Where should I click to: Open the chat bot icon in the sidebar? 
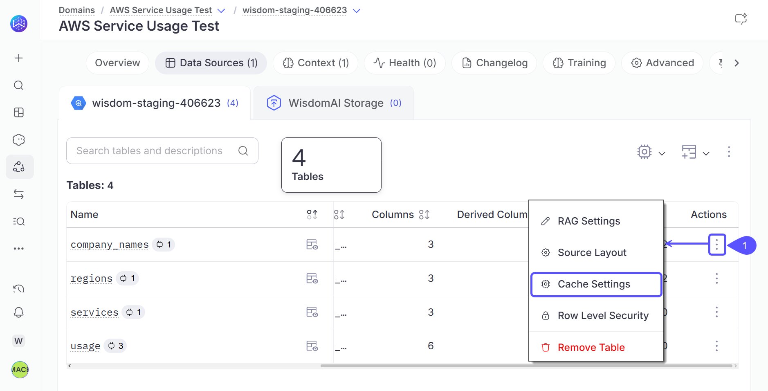coord(19,140)
